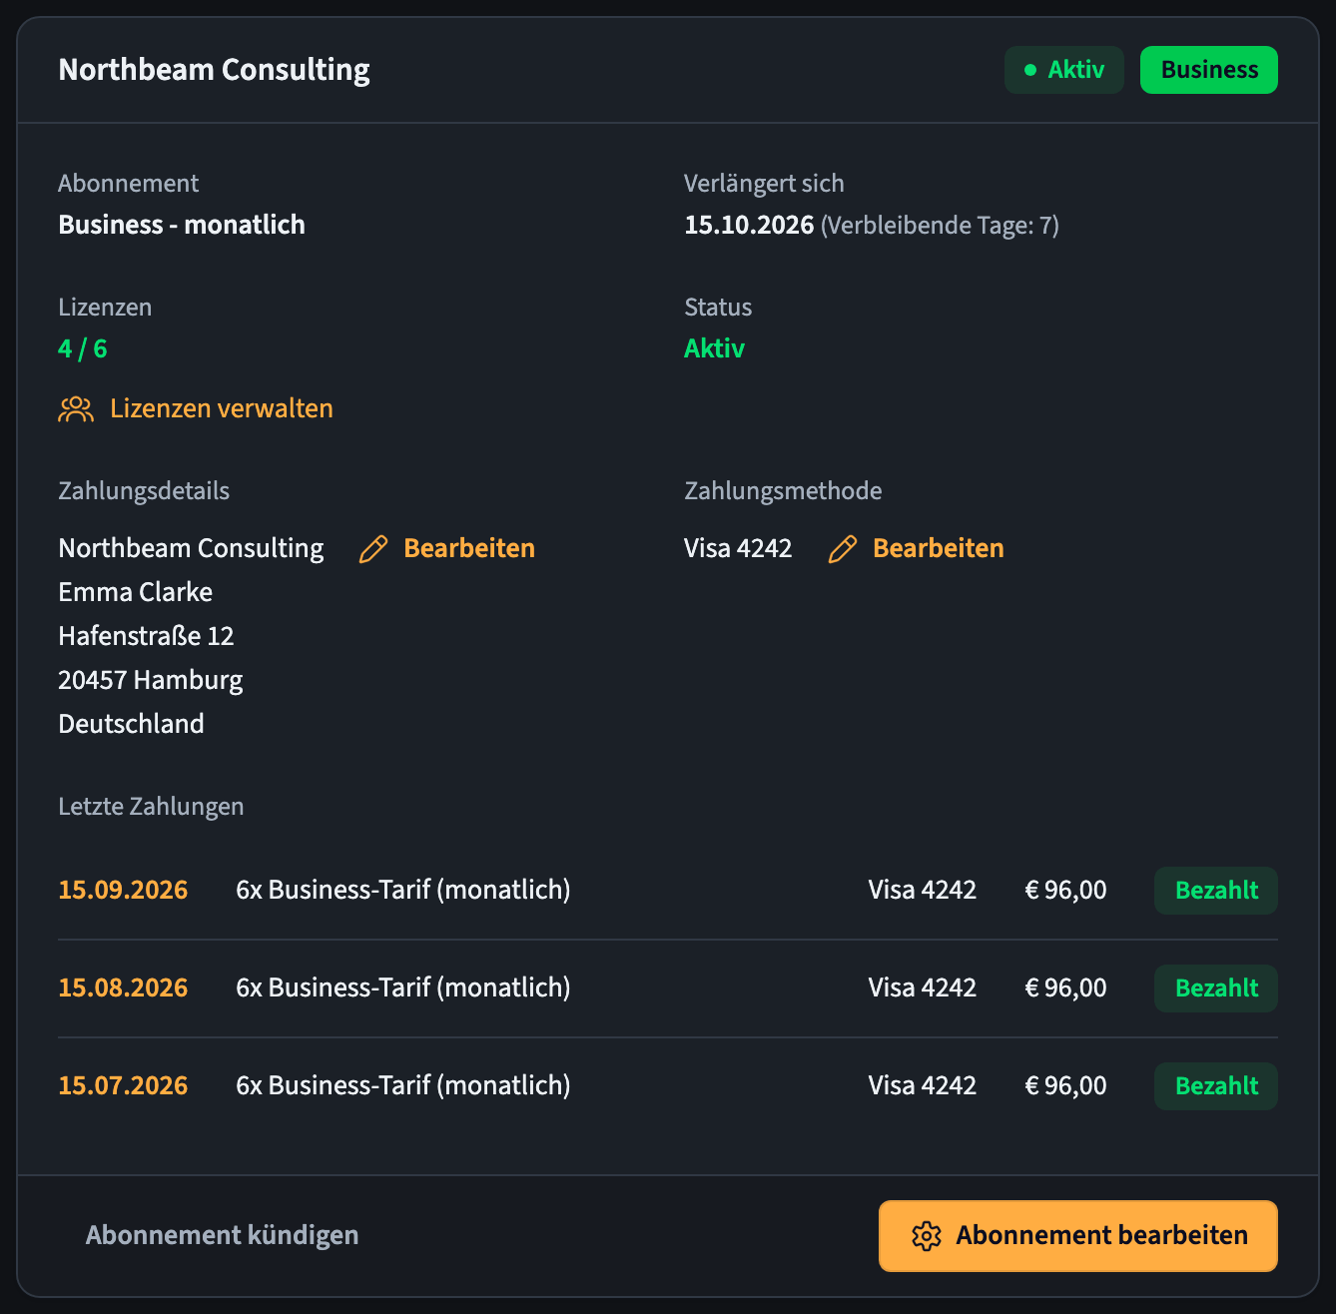Click Northbeam Consulting in the billing address
This screenshot has height=1314, width=1336.
click(191, 548)
